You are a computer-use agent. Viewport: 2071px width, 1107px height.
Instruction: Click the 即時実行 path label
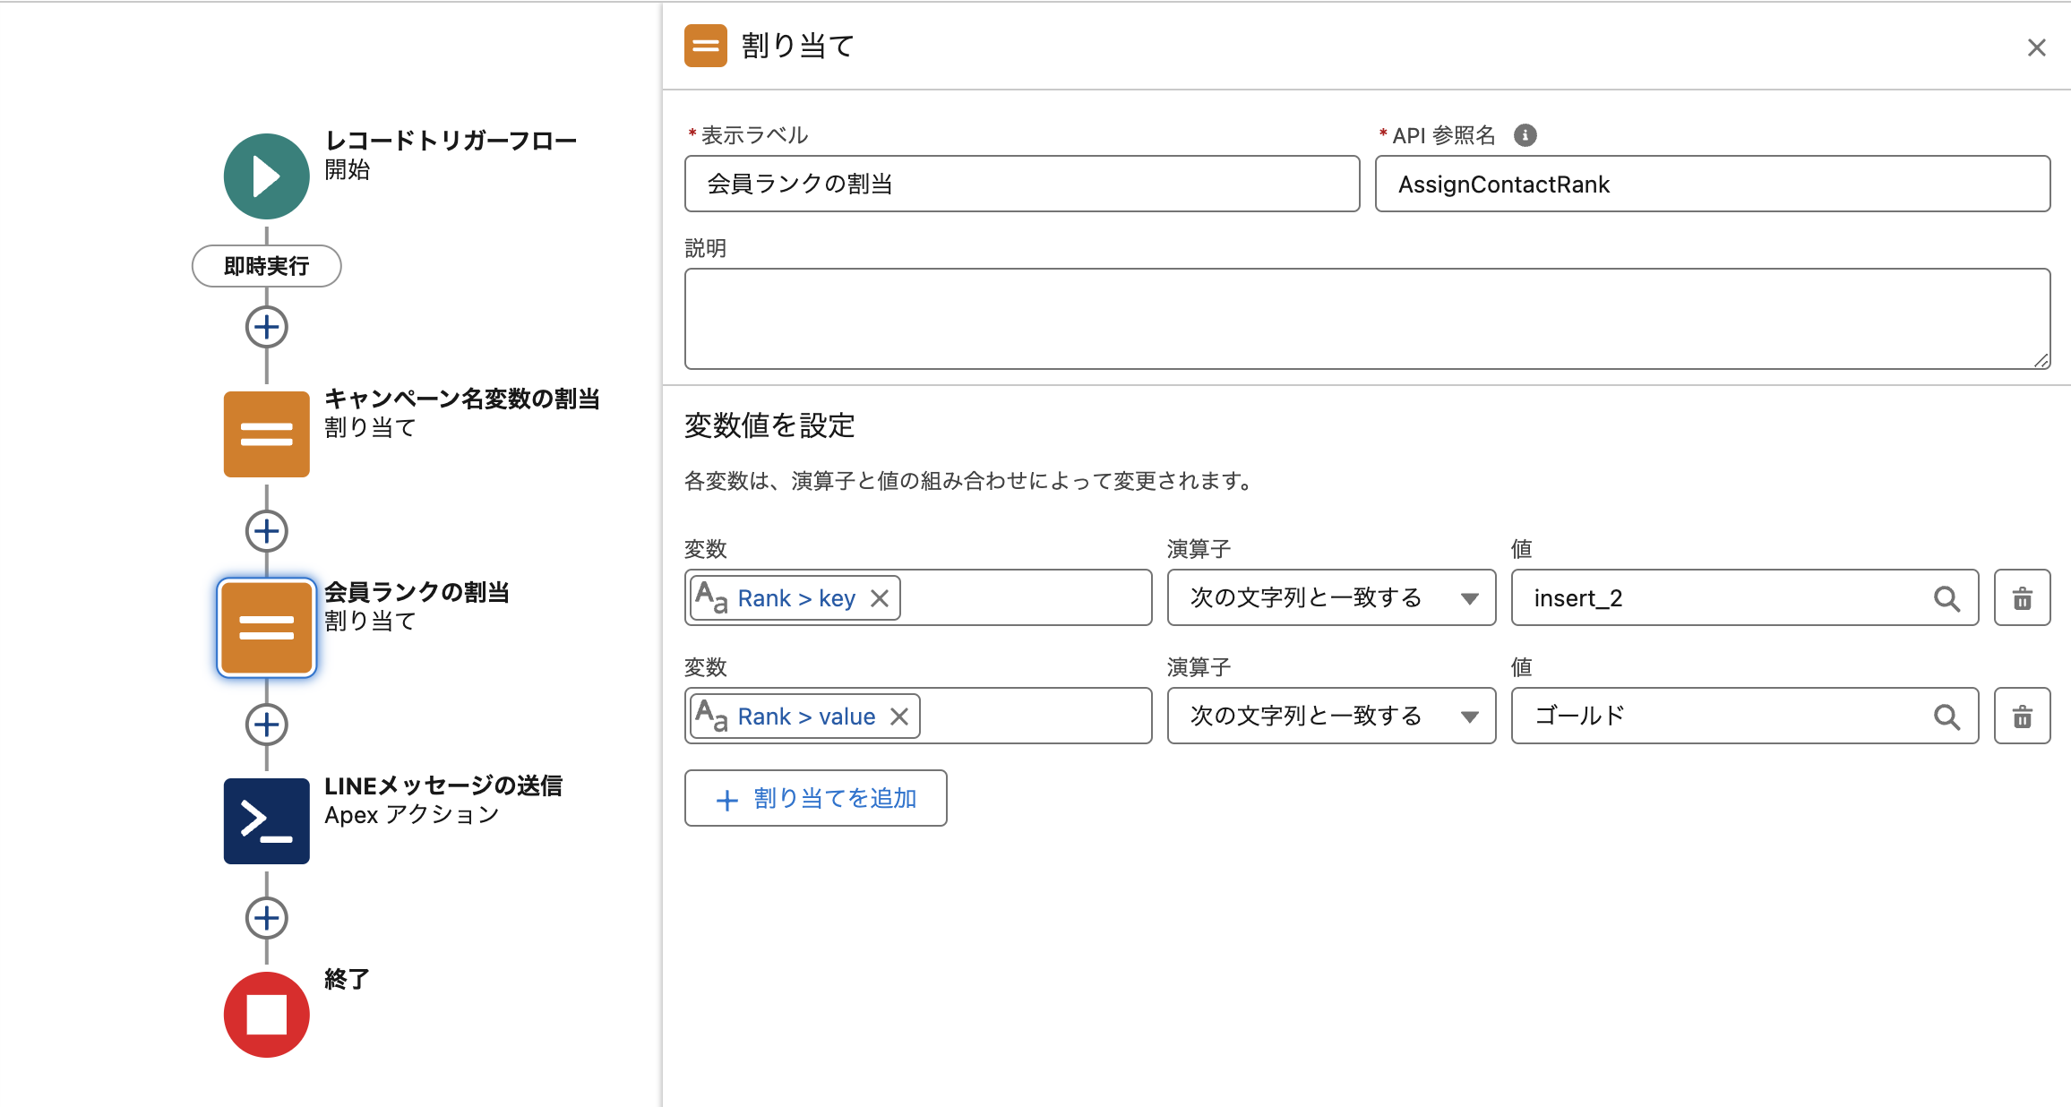266,266
